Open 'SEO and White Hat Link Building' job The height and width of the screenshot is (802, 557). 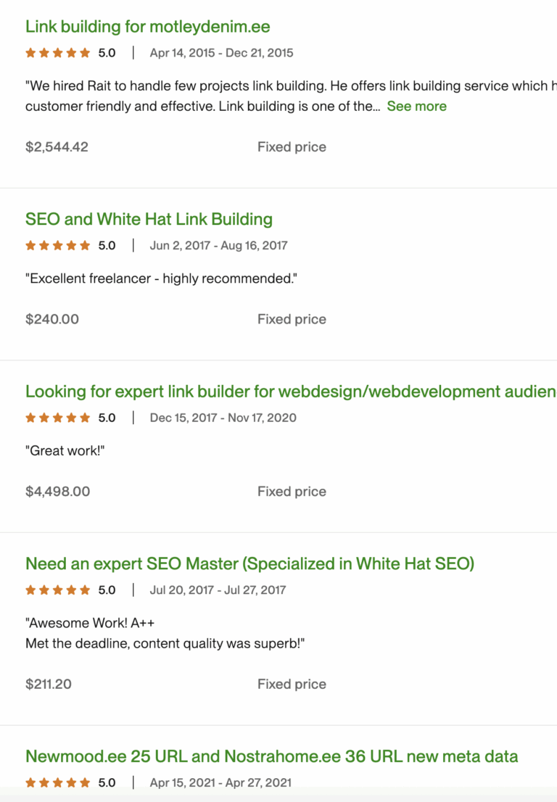[x=149, y=219]
